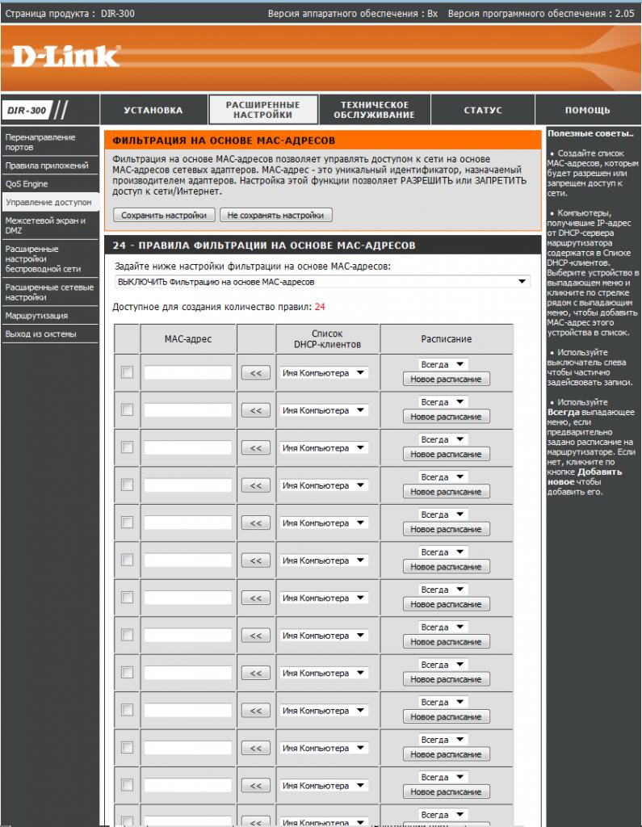Click Новое расписание in the third rule row

coord(446,454)
